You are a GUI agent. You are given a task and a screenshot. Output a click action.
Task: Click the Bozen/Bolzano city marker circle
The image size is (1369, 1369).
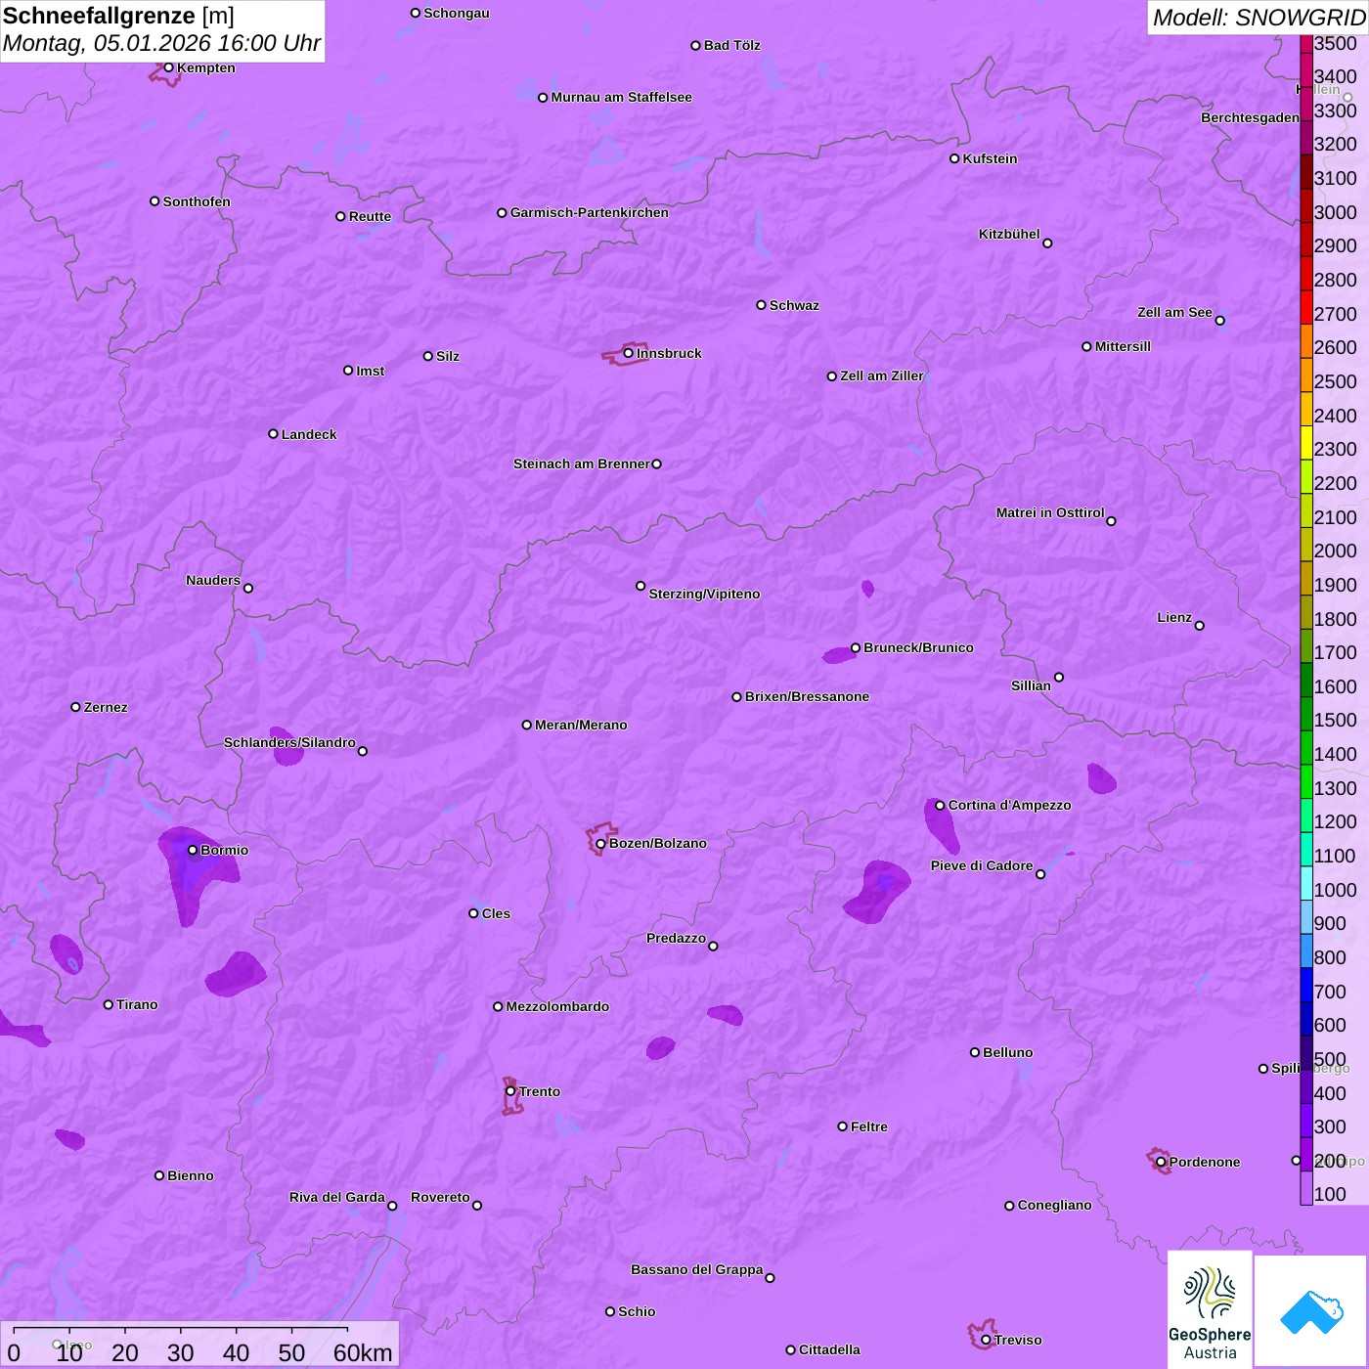[600, 843]
